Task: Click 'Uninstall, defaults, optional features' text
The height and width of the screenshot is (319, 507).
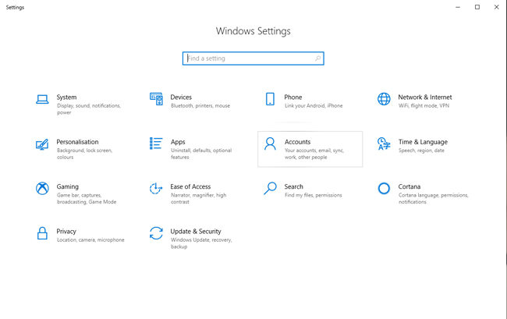Action: (201, 154)
